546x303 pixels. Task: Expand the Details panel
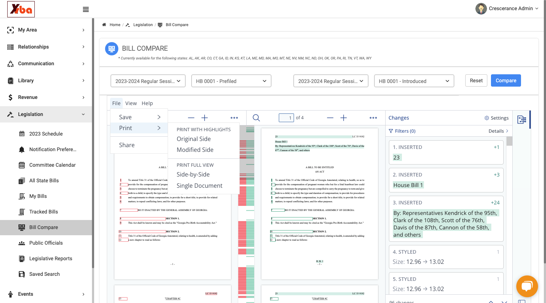click(499, 131)
